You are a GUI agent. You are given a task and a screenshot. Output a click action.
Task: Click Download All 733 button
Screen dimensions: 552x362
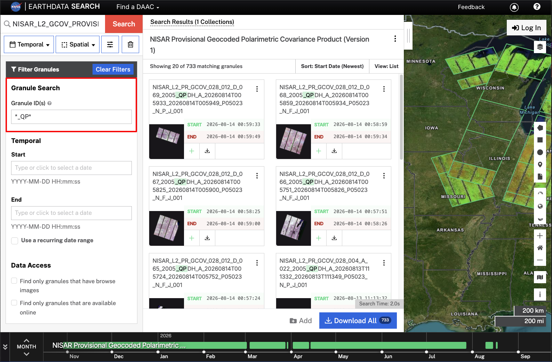[358, 321]
